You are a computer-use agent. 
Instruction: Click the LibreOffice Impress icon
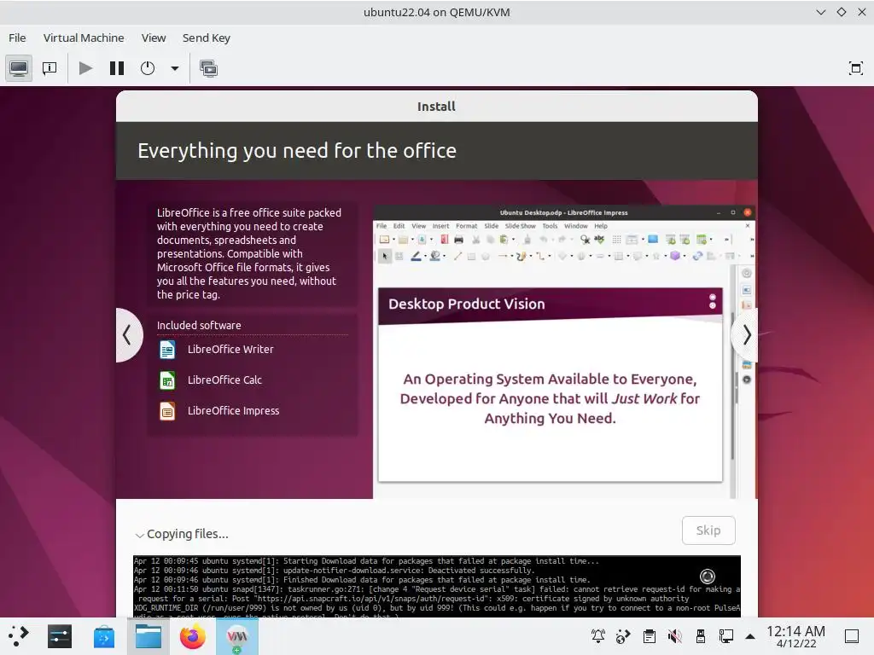(167, 411)
